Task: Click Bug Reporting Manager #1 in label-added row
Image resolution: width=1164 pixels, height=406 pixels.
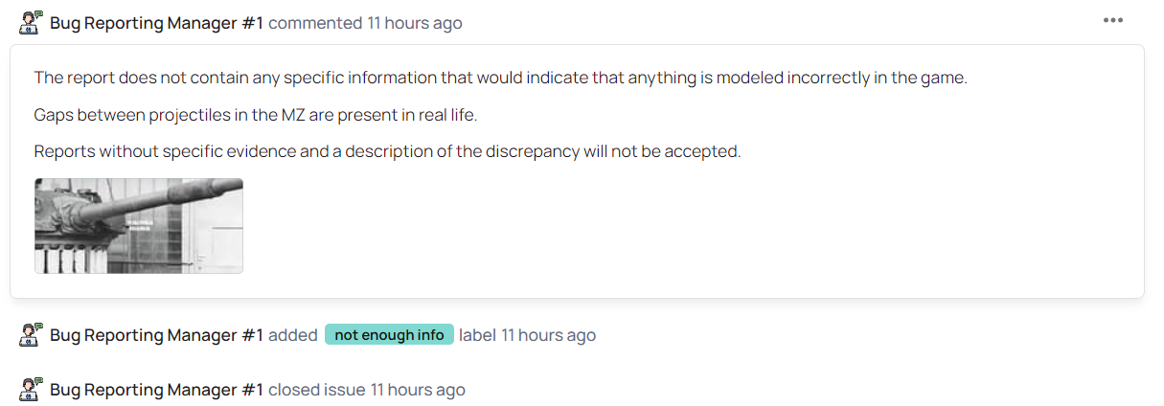Action: coord(156,335)
